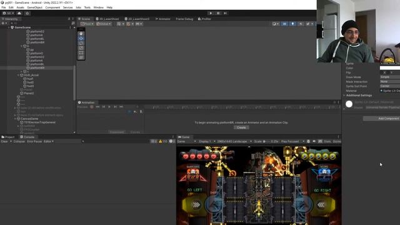
Task: Click the Sprite Color swatch in Inspector
Action: (390, 68)
